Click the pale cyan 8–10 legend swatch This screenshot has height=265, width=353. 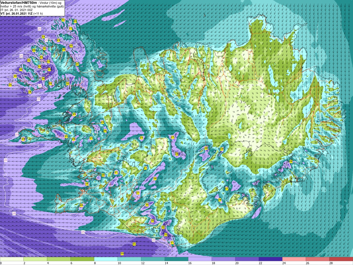point(106,259)
